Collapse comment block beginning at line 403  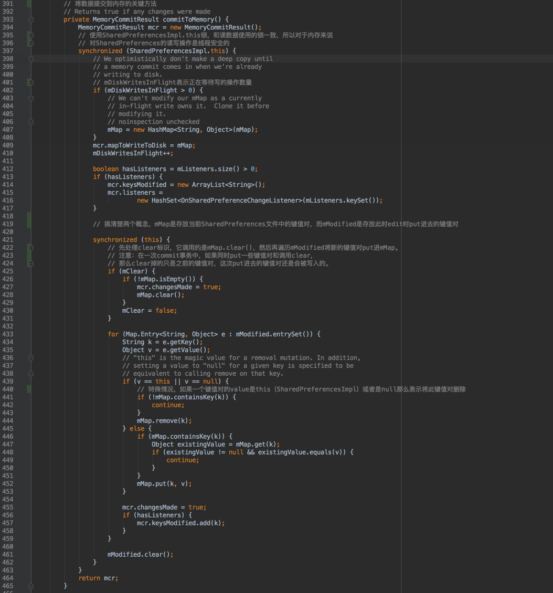point(31,98)
